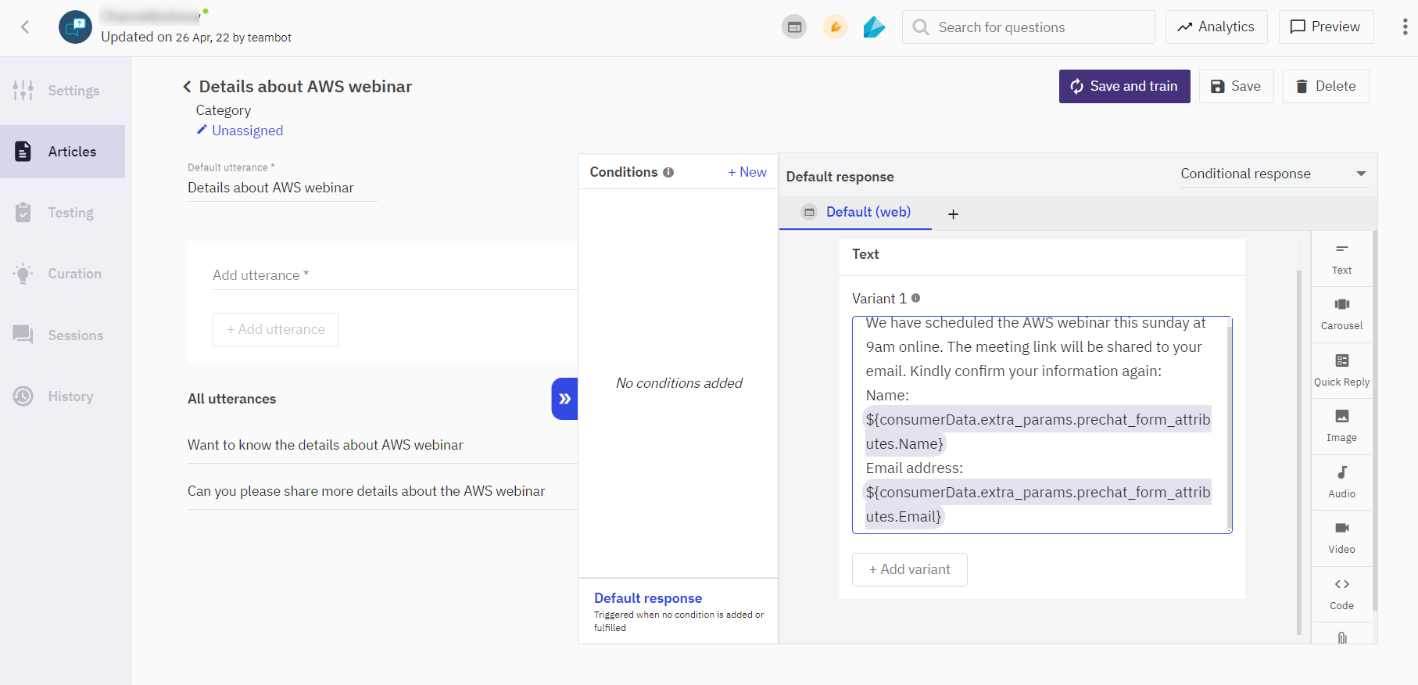Open the Analytics page
The image size is (1418, 685).
1216,27
